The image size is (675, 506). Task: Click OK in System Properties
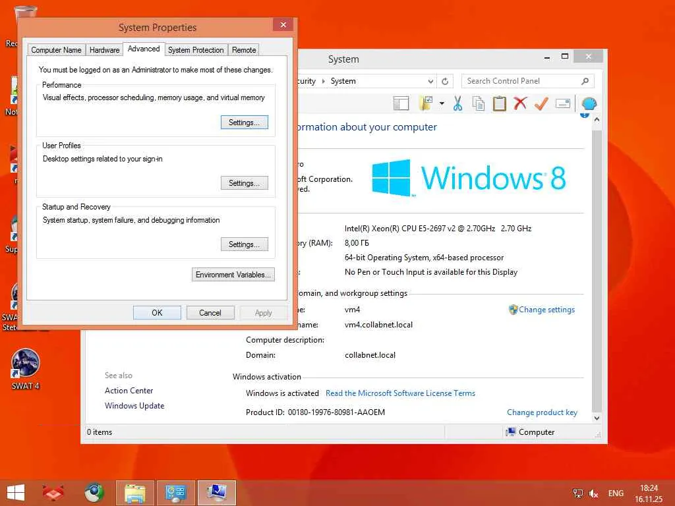[x=157, y=313]
